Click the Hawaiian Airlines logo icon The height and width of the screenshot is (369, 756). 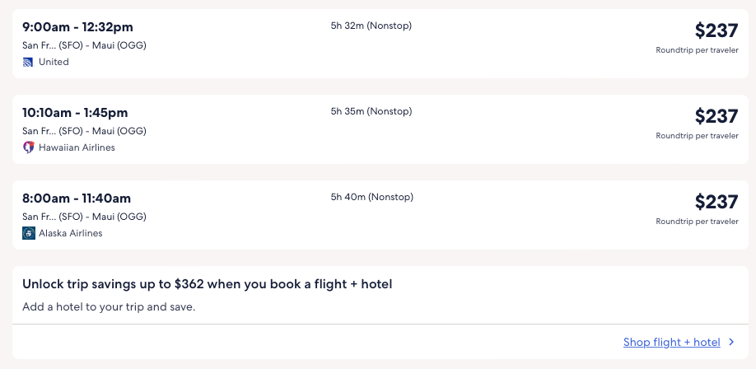click(28, 147)
